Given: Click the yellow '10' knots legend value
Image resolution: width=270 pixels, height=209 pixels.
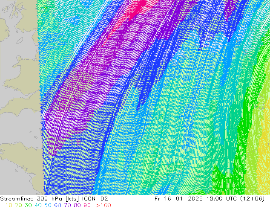Looking at the screenshot, I should (x=9, y=205).
